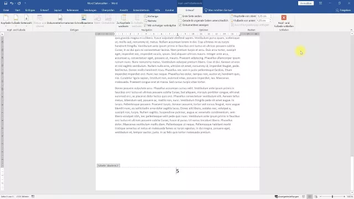Click the Freigeben share button

343,10
